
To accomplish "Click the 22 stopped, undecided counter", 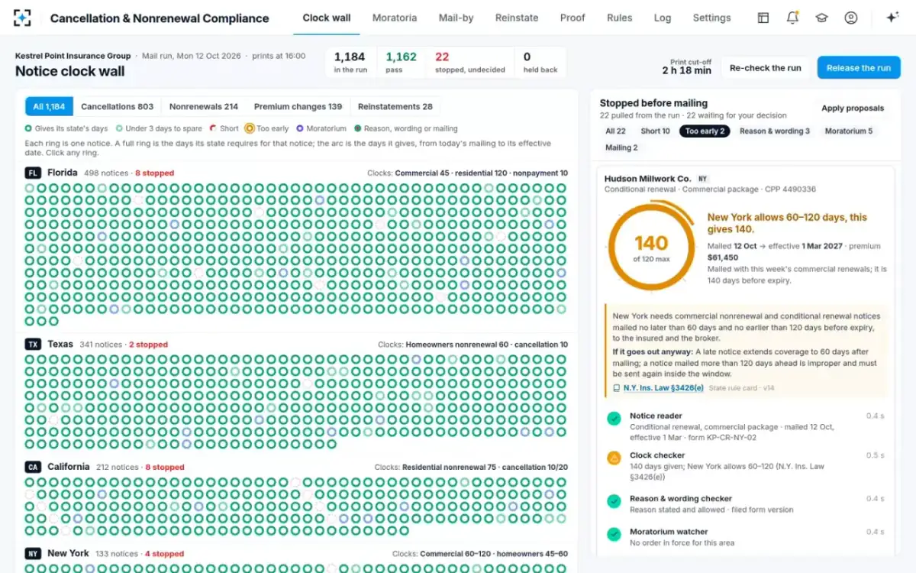I will pos(470,62).
